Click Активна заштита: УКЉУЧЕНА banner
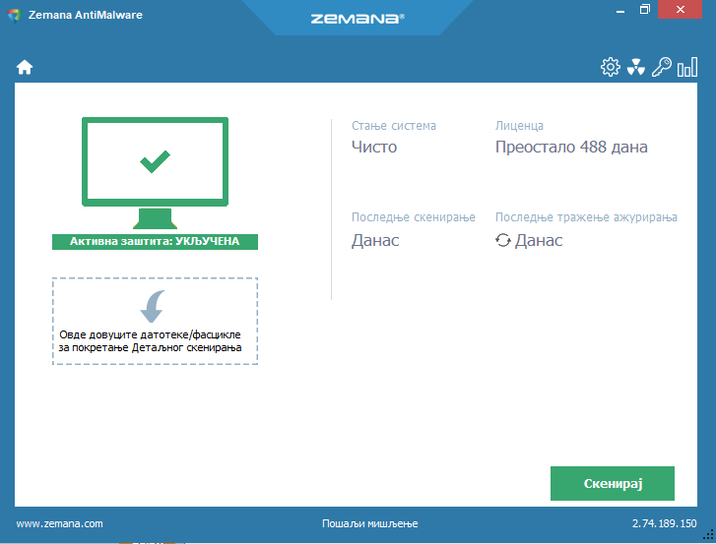Screen dimensions: 716x544 155,242
